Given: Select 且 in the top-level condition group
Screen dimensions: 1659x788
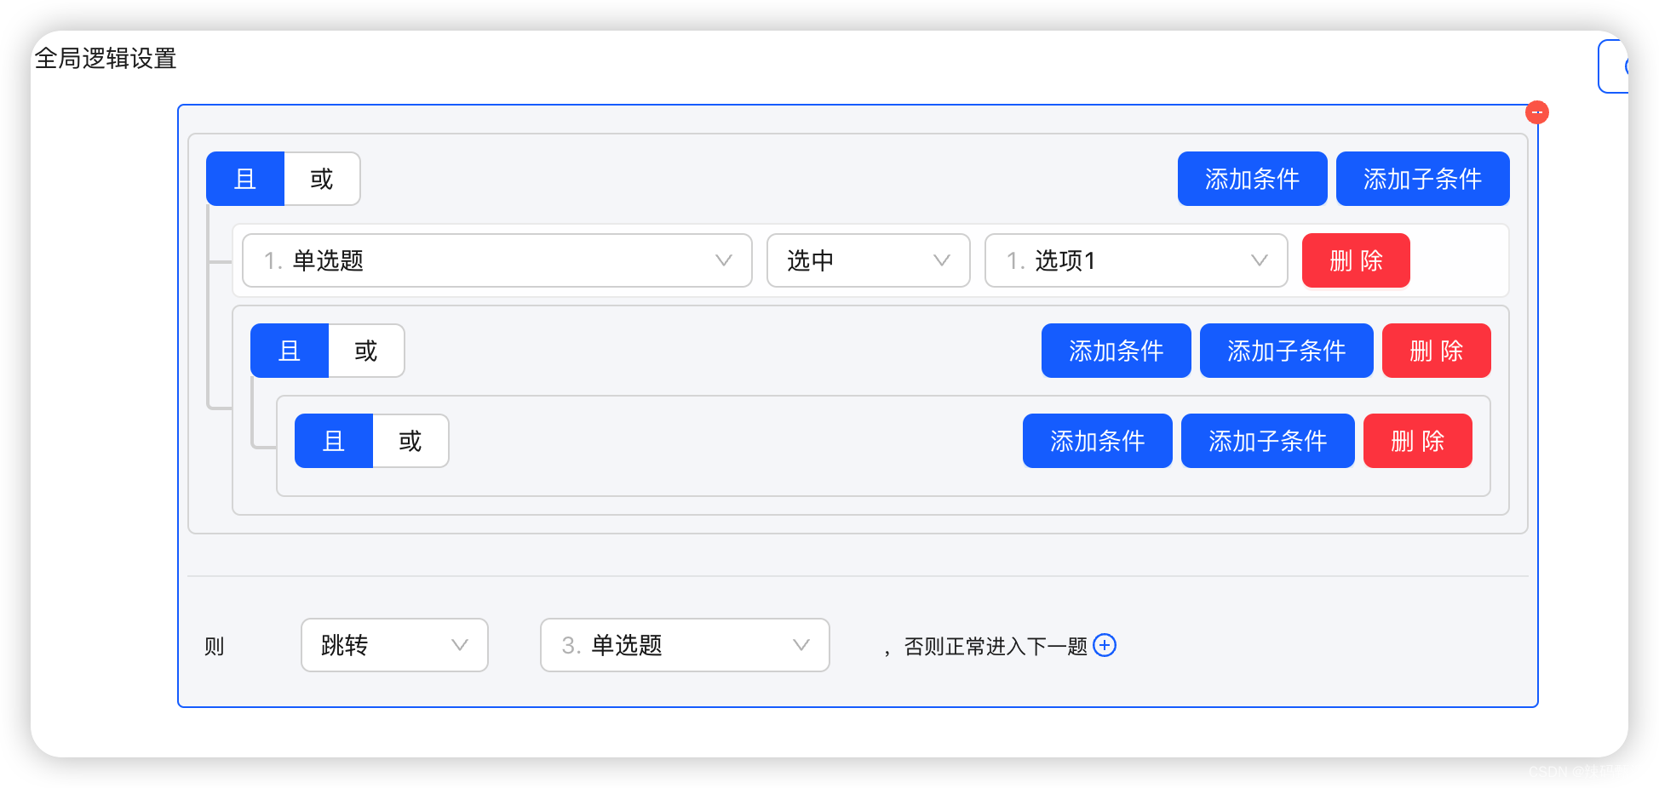Looking at the screenshot, I should [245, 179].
